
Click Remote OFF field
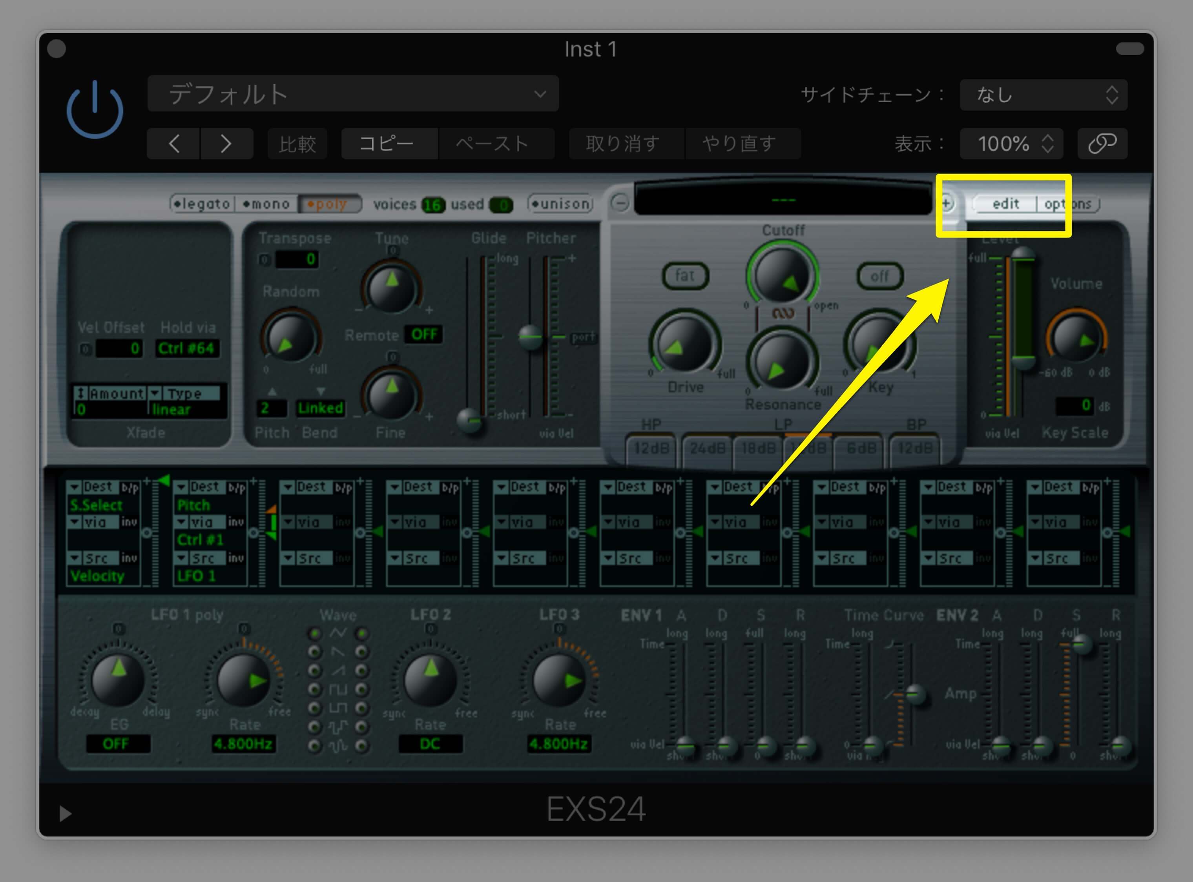[x=423, y=335]
